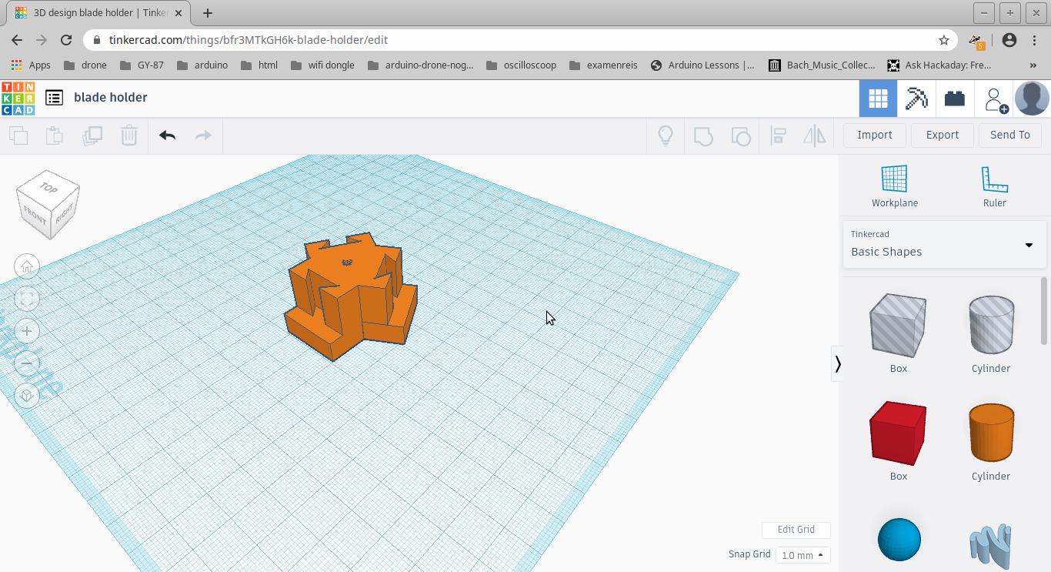Image resolution: width=1051 pixels, height=572 pixels.
Task: Click the Duplicate and repeat icon
Action: coord(92,136)
